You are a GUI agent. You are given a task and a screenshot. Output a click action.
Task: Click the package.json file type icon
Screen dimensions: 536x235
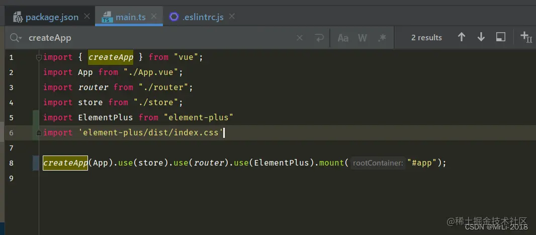point(18,17)
